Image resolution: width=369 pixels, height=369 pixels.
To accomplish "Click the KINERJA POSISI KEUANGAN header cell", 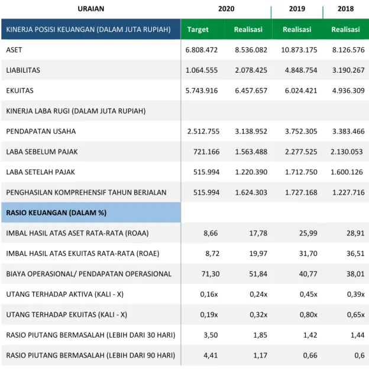I will 91,29.
